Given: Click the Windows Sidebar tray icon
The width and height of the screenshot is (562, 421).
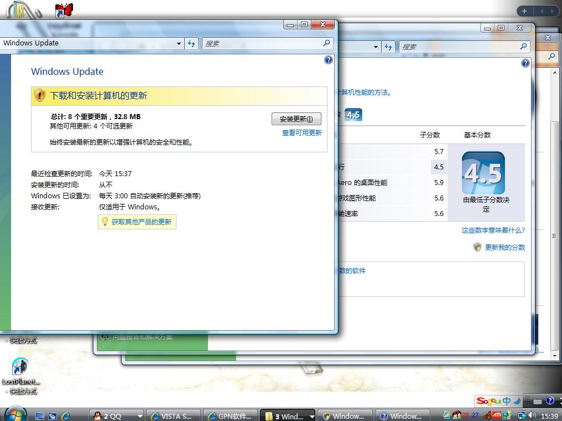Looking at the screenshot, I should coord(507,415).
